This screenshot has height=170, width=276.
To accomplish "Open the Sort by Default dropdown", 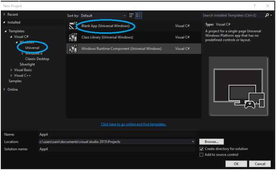I will click(x=103, y=16).
